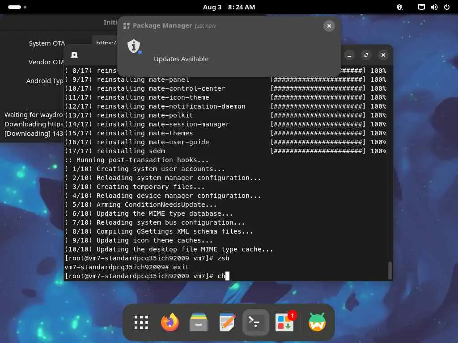
Task: Click the prompt line ending in 'zsh'
Action: pyautogui.click(x=147, y=258)
